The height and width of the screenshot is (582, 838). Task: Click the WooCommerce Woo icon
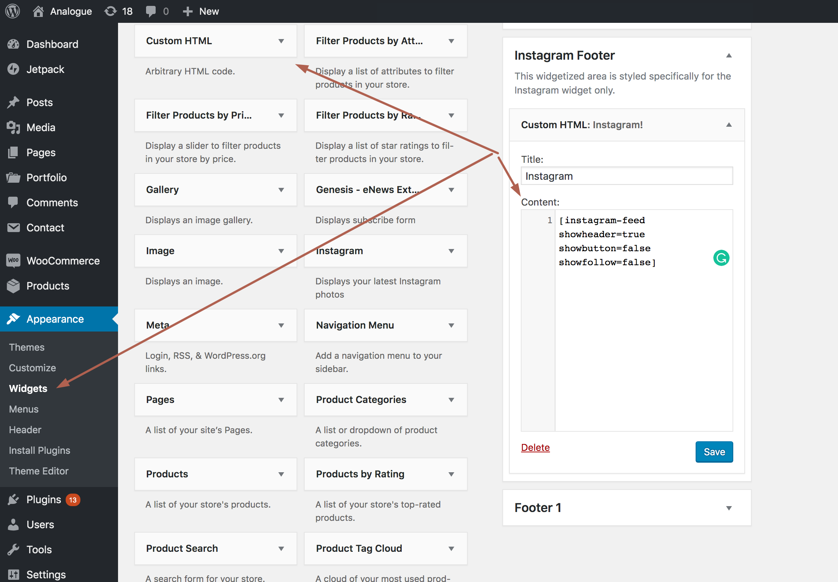tap(13, 260)
